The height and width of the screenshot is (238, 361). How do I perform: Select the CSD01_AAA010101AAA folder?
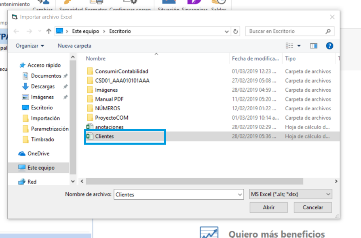pos(122,80)
